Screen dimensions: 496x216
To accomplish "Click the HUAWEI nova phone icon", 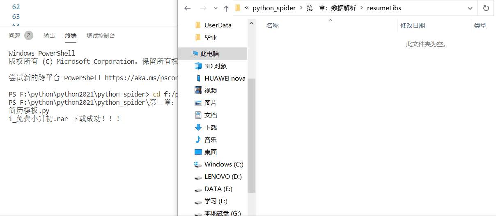I will (x=198, y=78).
